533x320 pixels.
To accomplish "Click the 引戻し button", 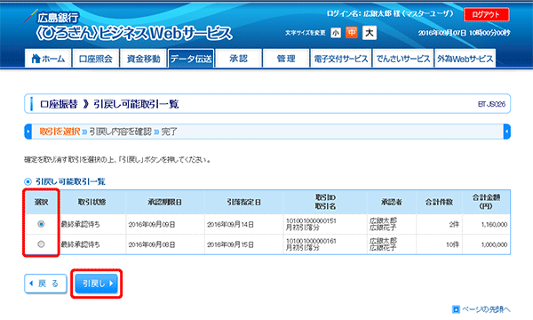I will [97, 284].
